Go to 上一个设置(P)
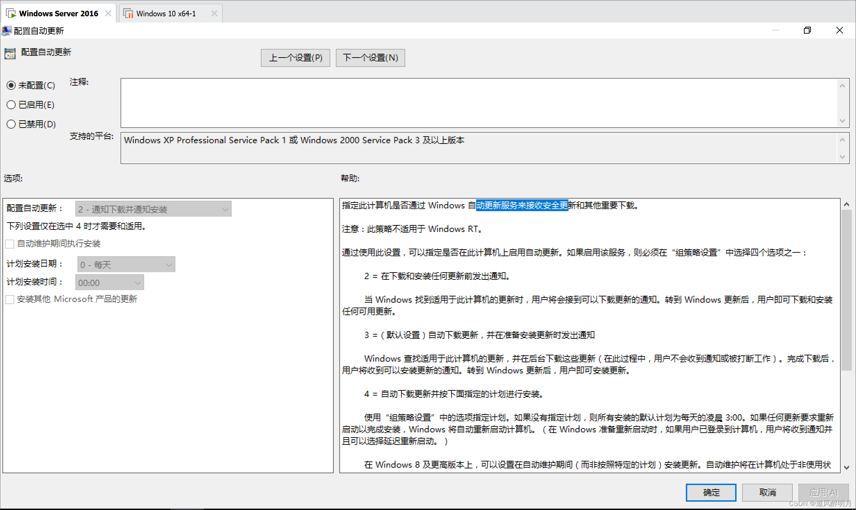856x510 pixels. pyautogui.click(x=295, y=58)
